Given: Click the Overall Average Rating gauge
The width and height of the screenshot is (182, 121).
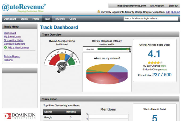Looking at the screenshot, I should tap(62, 59).
